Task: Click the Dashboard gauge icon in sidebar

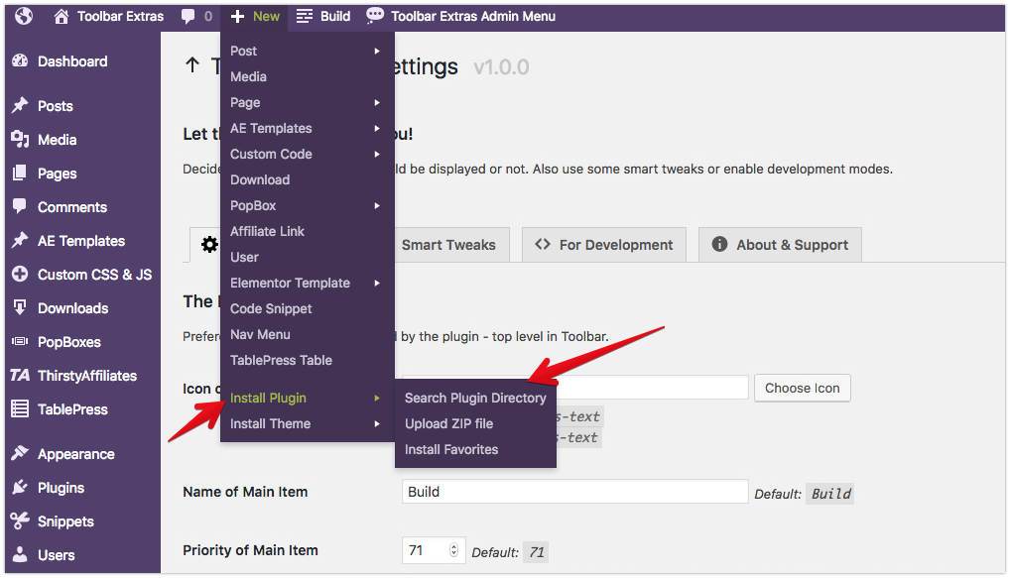Action: 20,61
